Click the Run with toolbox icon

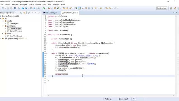(49, 8)
